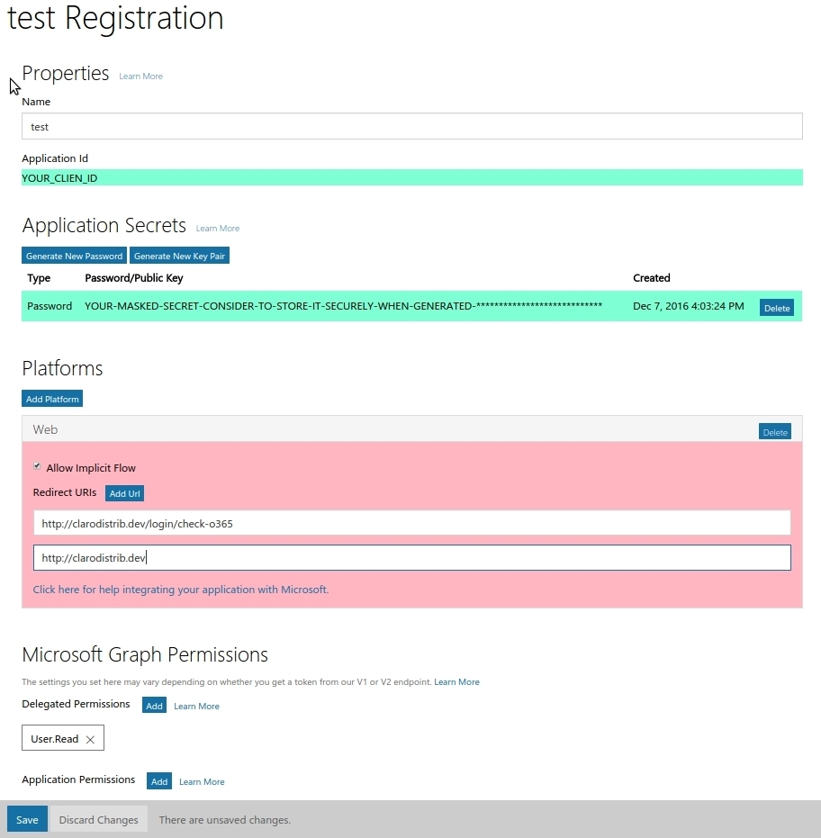Toggle the Allow Implicit Flow checkbox
821x838 pixels.
(x=37, y=466)
